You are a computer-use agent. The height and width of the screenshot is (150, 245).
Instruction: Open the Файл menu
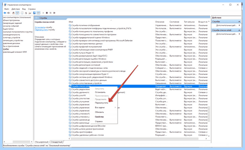[7, 9]
